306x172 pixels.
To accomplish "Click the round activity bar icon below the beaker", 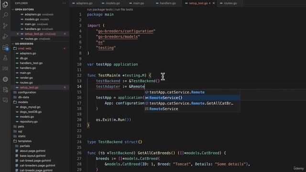I will click(5, 79).
